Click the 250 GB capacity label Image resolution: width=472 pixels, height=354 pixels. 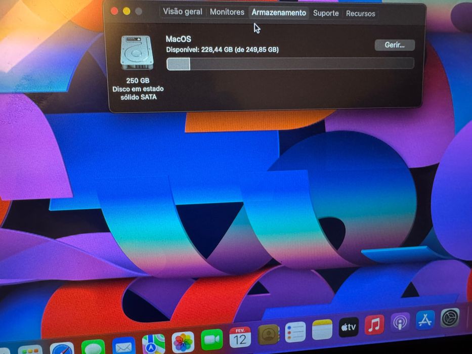(x=138, y=81)
